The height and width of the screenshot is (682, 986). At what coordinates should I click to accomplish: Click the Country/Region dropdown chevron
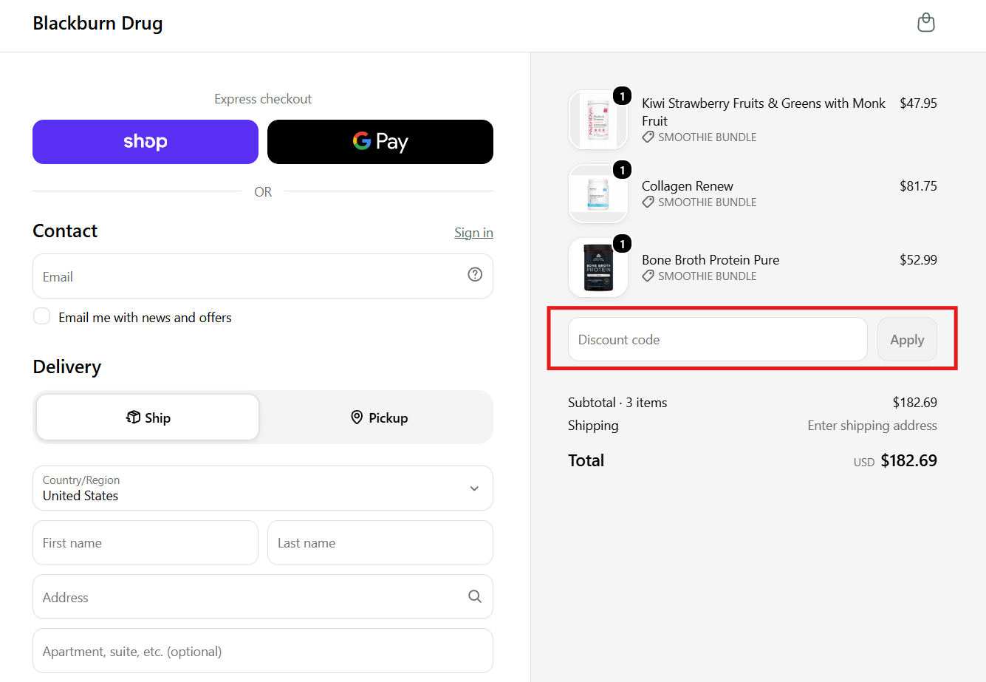pos(474,488)
